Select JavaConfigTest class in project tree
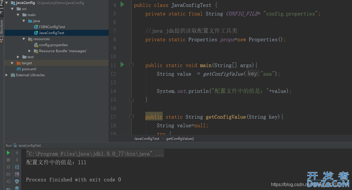352x190 pixels. tap(51, 33)
